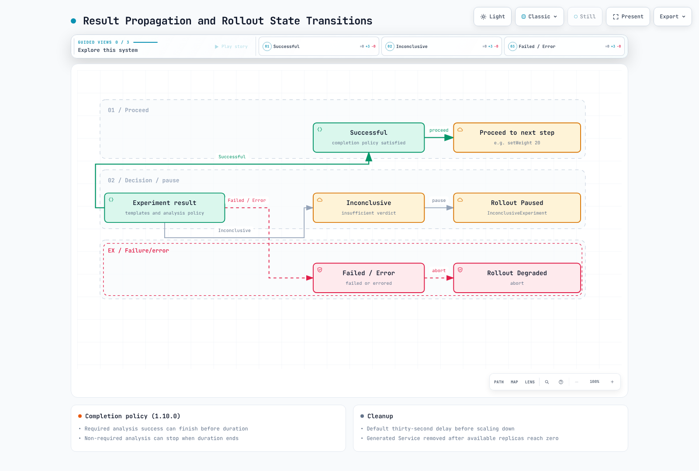This screenshot has height=471, width=699.
Task: Click the 'proceed' edge label
Action: (x=439, y=130)
